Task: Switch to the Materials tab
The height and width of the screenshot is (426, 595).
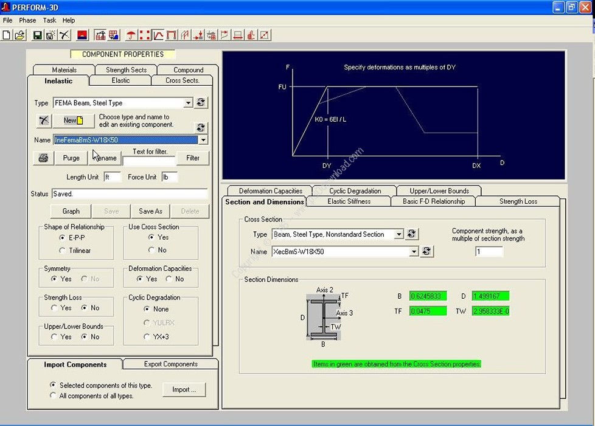Action: 64,70
